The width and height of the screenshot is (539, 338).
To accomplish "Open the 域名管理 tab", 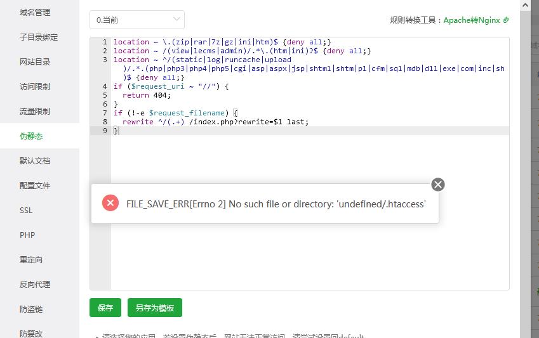I will click(x=35, y=13).
